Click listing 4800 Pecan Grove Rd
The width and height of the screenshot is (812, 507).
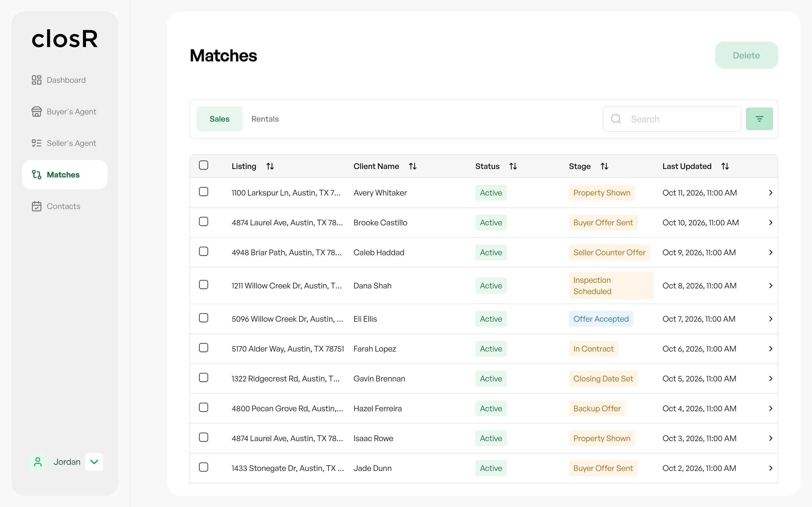(x=287, y=408)
